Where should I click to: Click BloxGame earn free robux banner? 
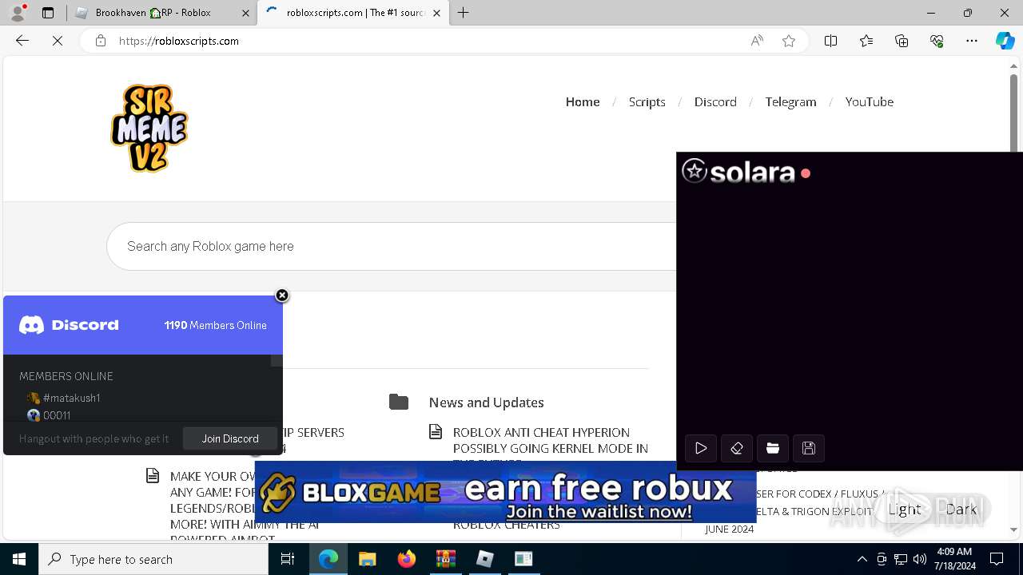point(505,492)
